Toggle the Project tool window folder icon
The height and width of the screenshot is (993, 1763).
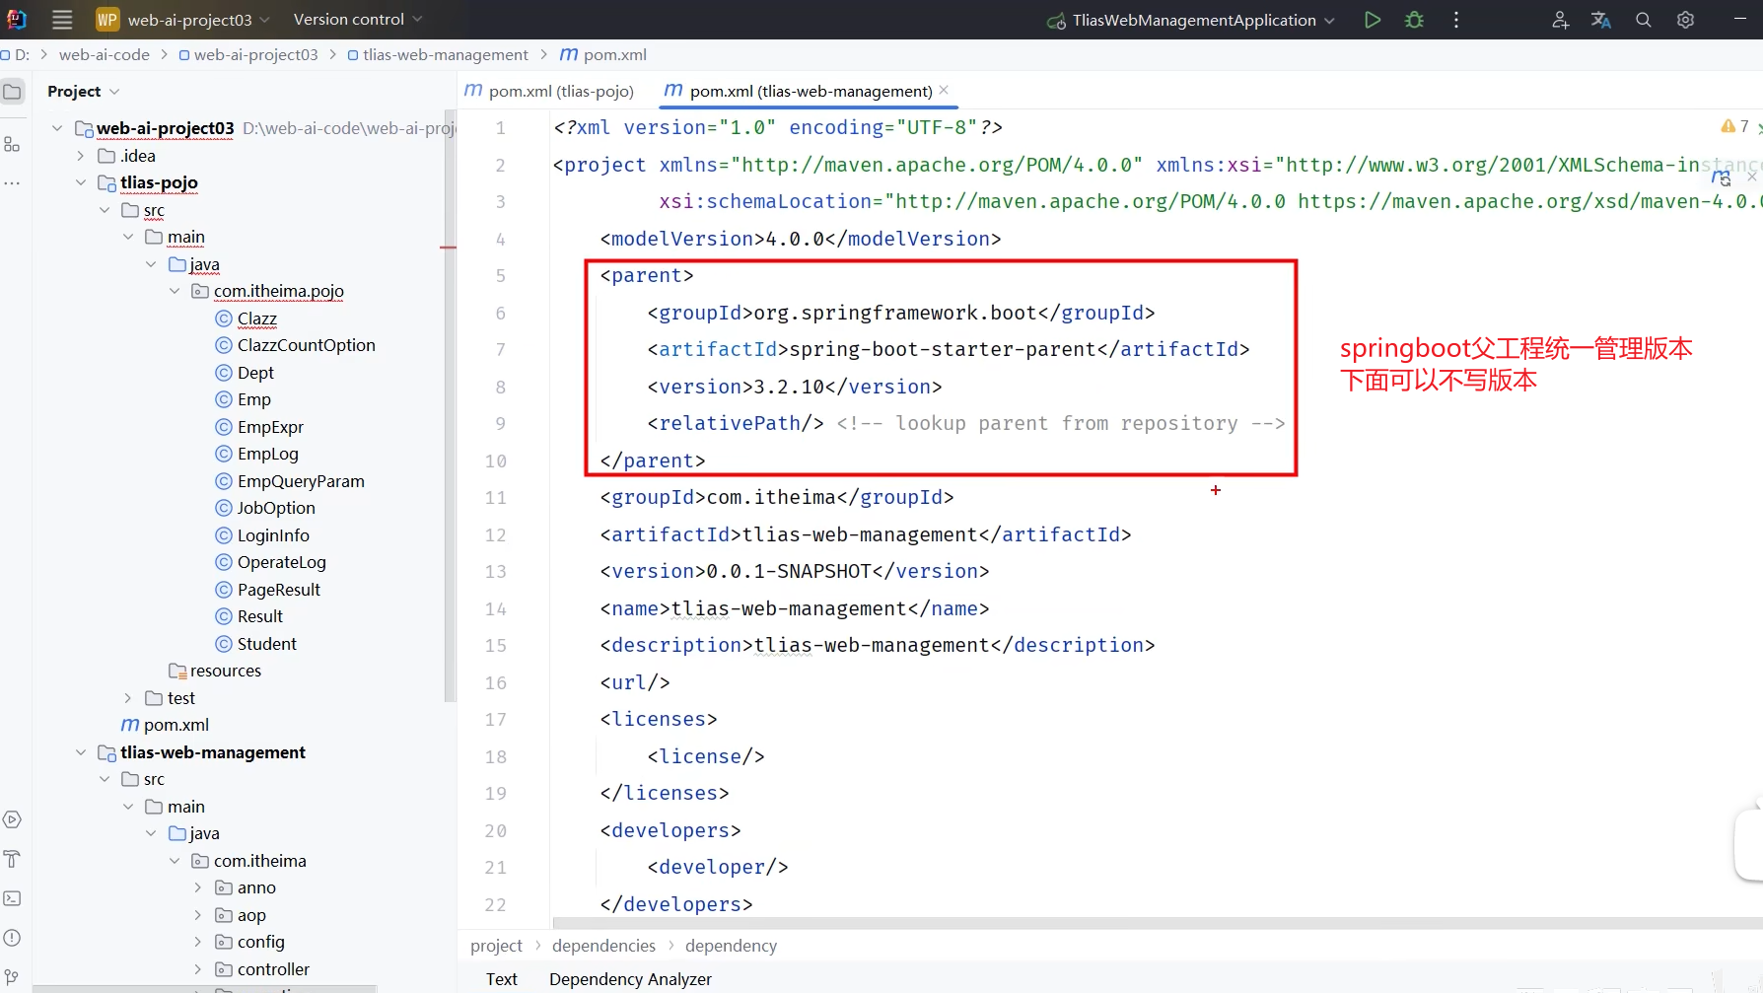pyautogui.click(x=13, y=92)
